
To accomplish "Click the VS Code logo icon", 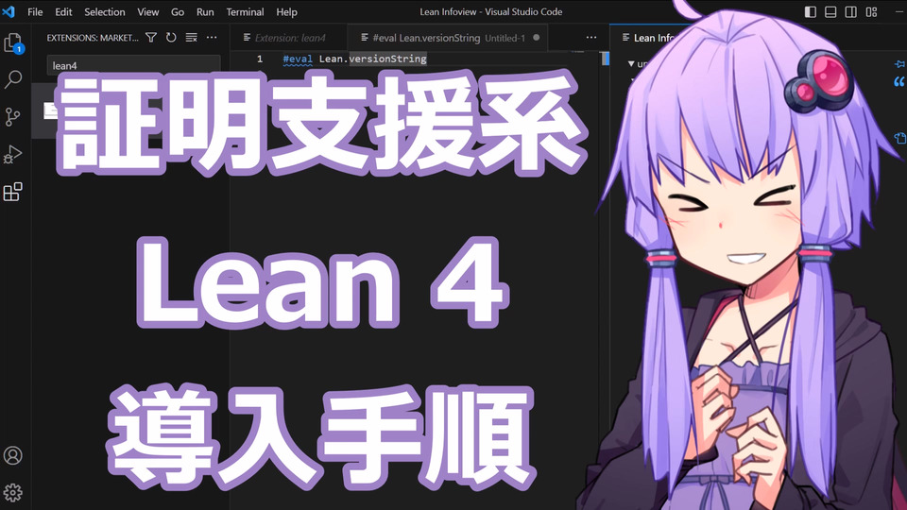I will point(9,11).
